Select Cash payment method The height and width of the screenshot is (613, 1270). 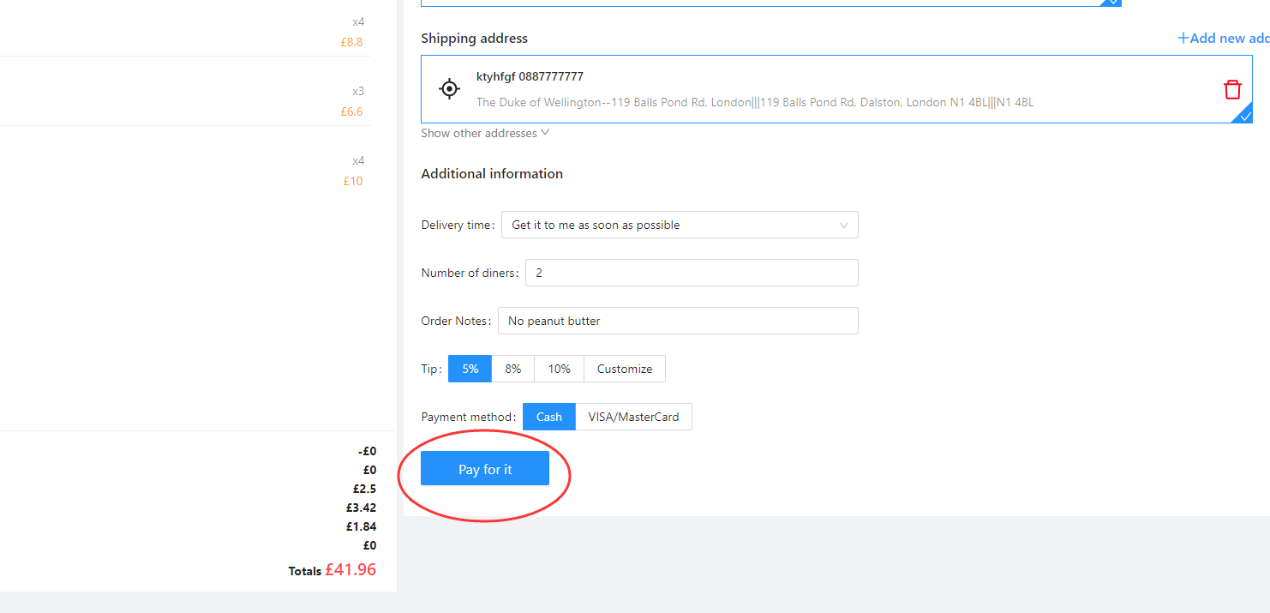549,417
